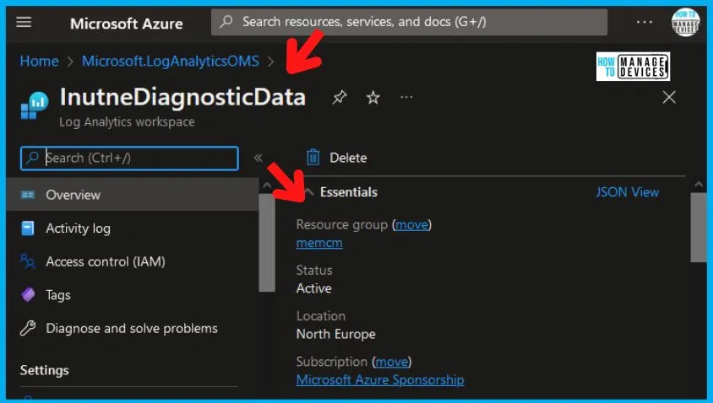Focus the Search (Ctrl+/) menu field

point(129,158)
